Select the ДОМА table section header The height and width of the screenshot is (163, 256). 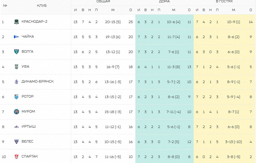[164, 1]
